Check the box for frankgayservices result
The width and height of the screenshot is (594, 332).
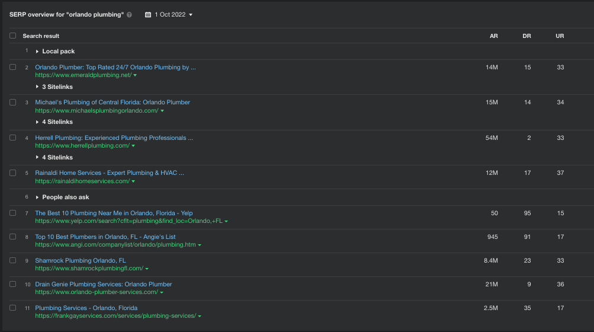click(x=13, y=308)
